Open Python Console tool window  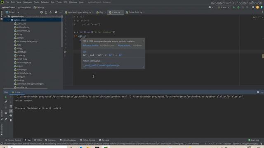pos(88,140)
